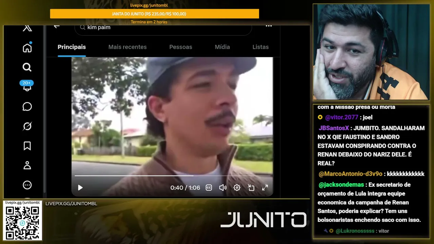Open the video picture-in-picture pop-out icon
Screen dimensions: 434x244
(251, 188)
